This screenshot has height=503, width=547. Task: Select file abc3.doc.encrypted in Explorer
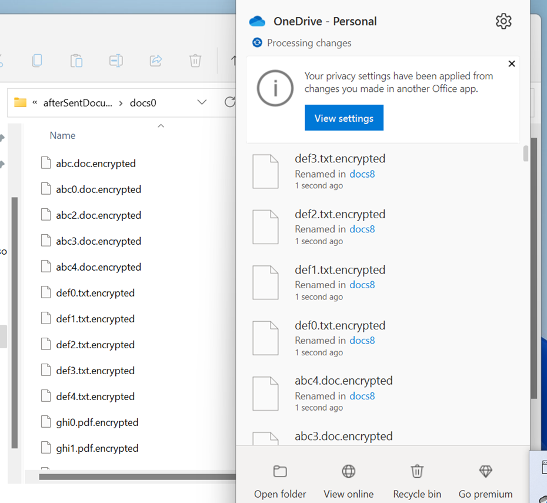click(99, 241)
